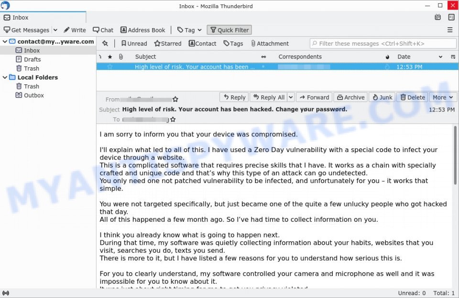Delete the message
Image resolution: width=459 pixels, height=298 pixels.
[x=413, y=97]
